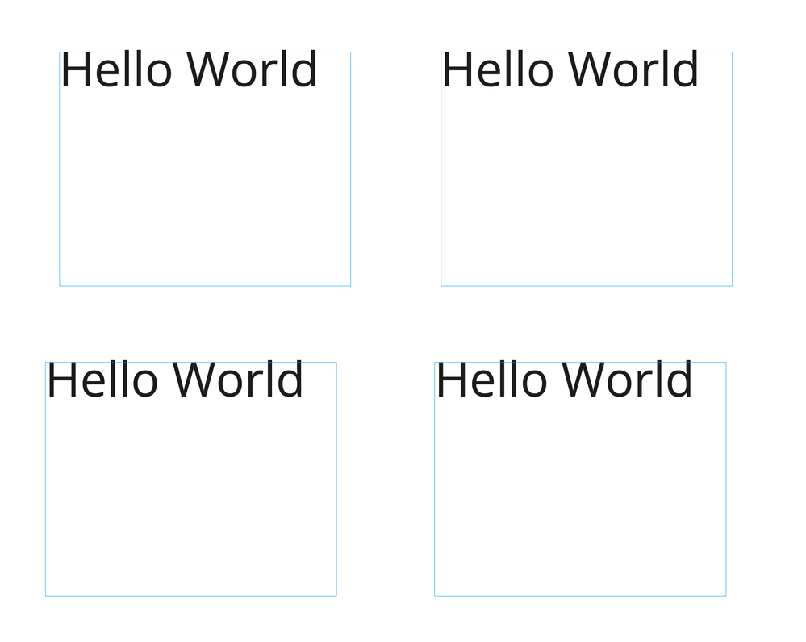
Task: Click the word Hello in bottom-right frame
Action: click(x=492, y=380)
